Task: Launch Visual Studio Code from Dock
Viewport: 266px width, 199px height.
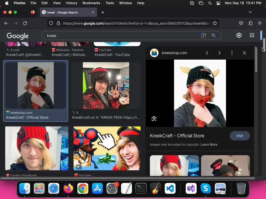Action: (x=170, y=188)
